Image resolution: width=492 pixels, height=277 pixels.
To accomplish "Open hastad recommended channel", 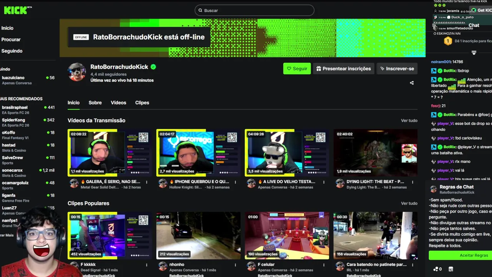I will click(x=28, y=147).
